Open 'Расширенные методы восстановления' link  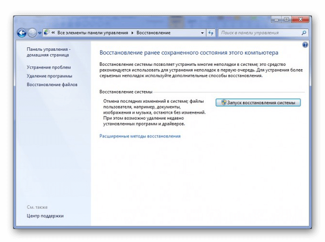[140, 136]
